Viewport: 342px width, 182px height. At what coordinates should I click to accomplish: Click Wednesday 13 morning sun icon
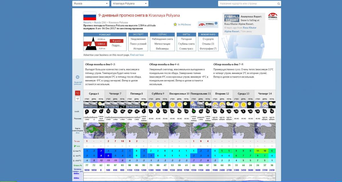[237, 104]
